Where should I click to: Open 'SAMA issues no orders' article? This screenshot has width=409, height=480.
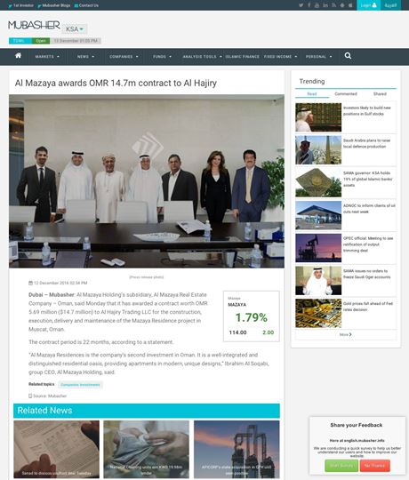366,274
